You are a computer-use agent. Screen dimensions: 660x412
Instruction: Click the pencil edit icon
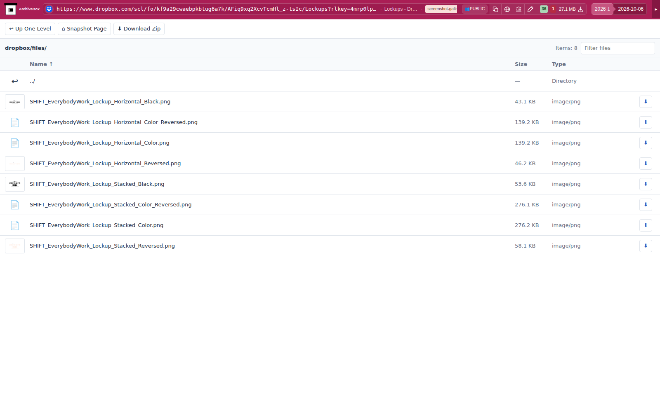pos(530,9)
